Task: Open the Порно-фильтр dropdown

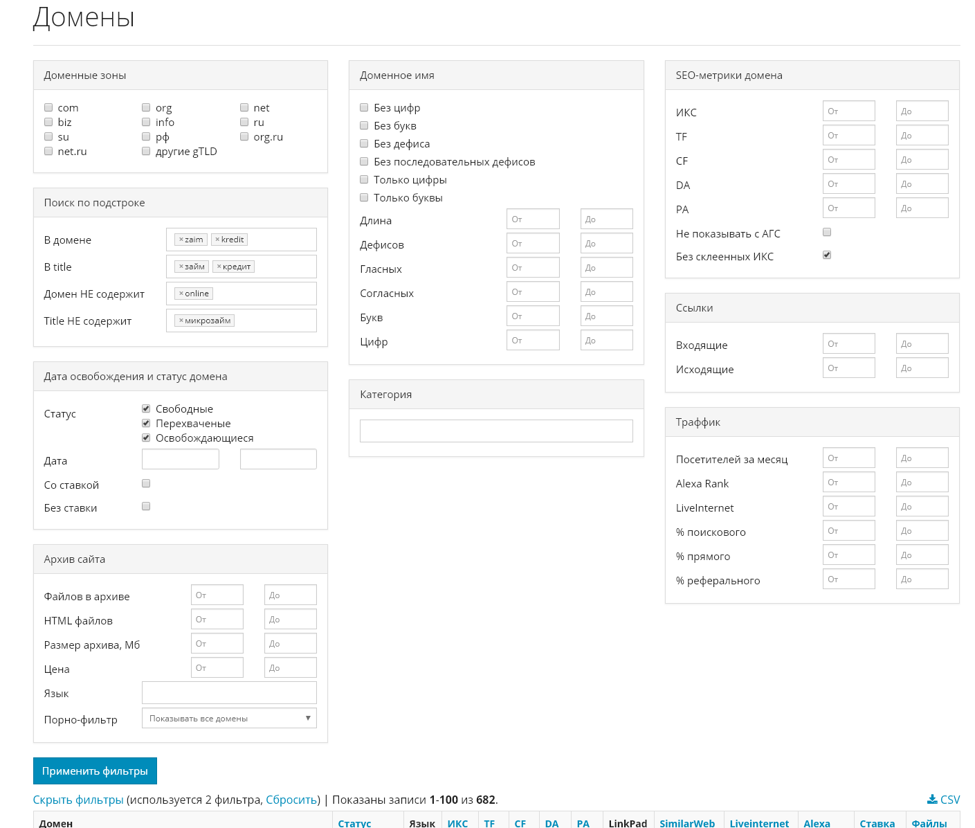Action: tap(229, 718)
